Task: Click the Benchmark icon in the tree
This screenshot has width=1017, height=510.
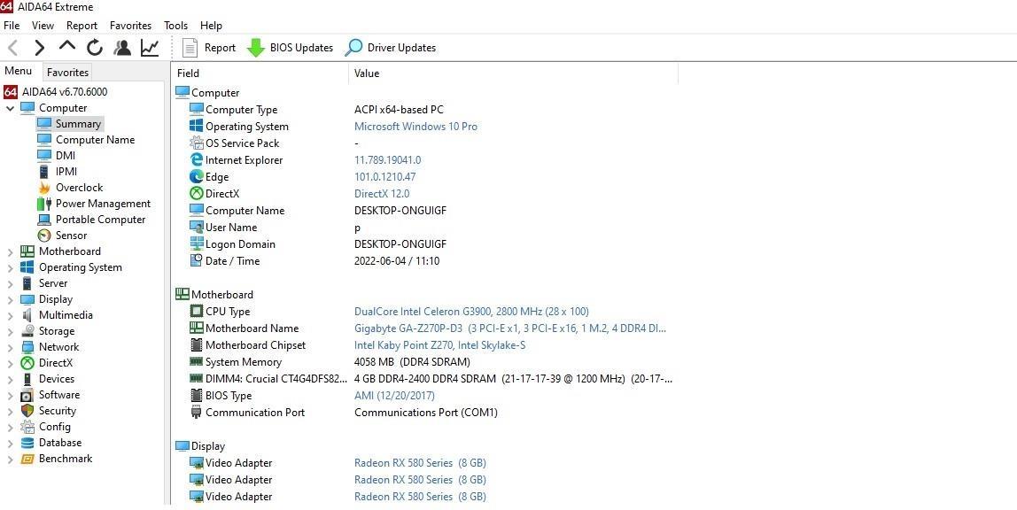Action: [27, 459]
